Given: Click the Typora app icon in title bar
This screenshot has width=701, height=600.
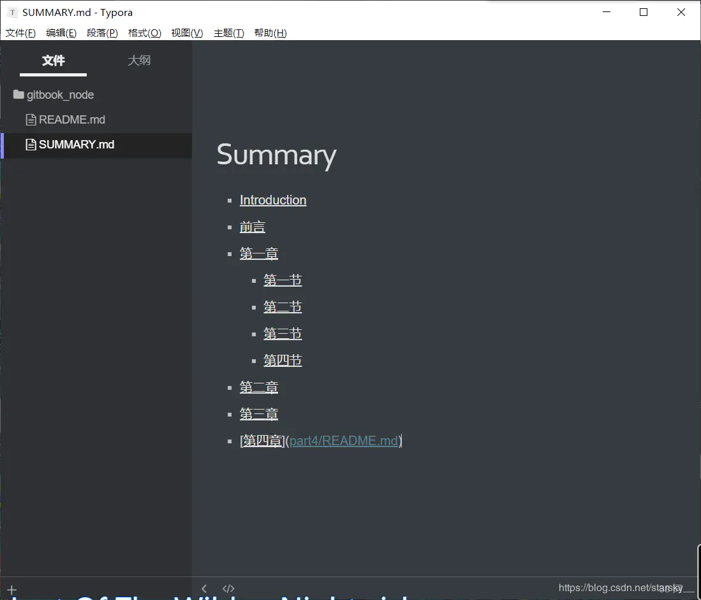Looking at the screenshot, I should [x=13, y=13].
